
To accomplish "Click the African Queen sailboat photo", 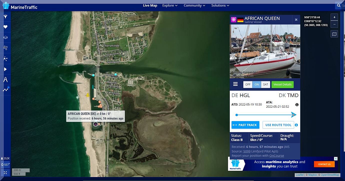I will (x=265, y=51).
